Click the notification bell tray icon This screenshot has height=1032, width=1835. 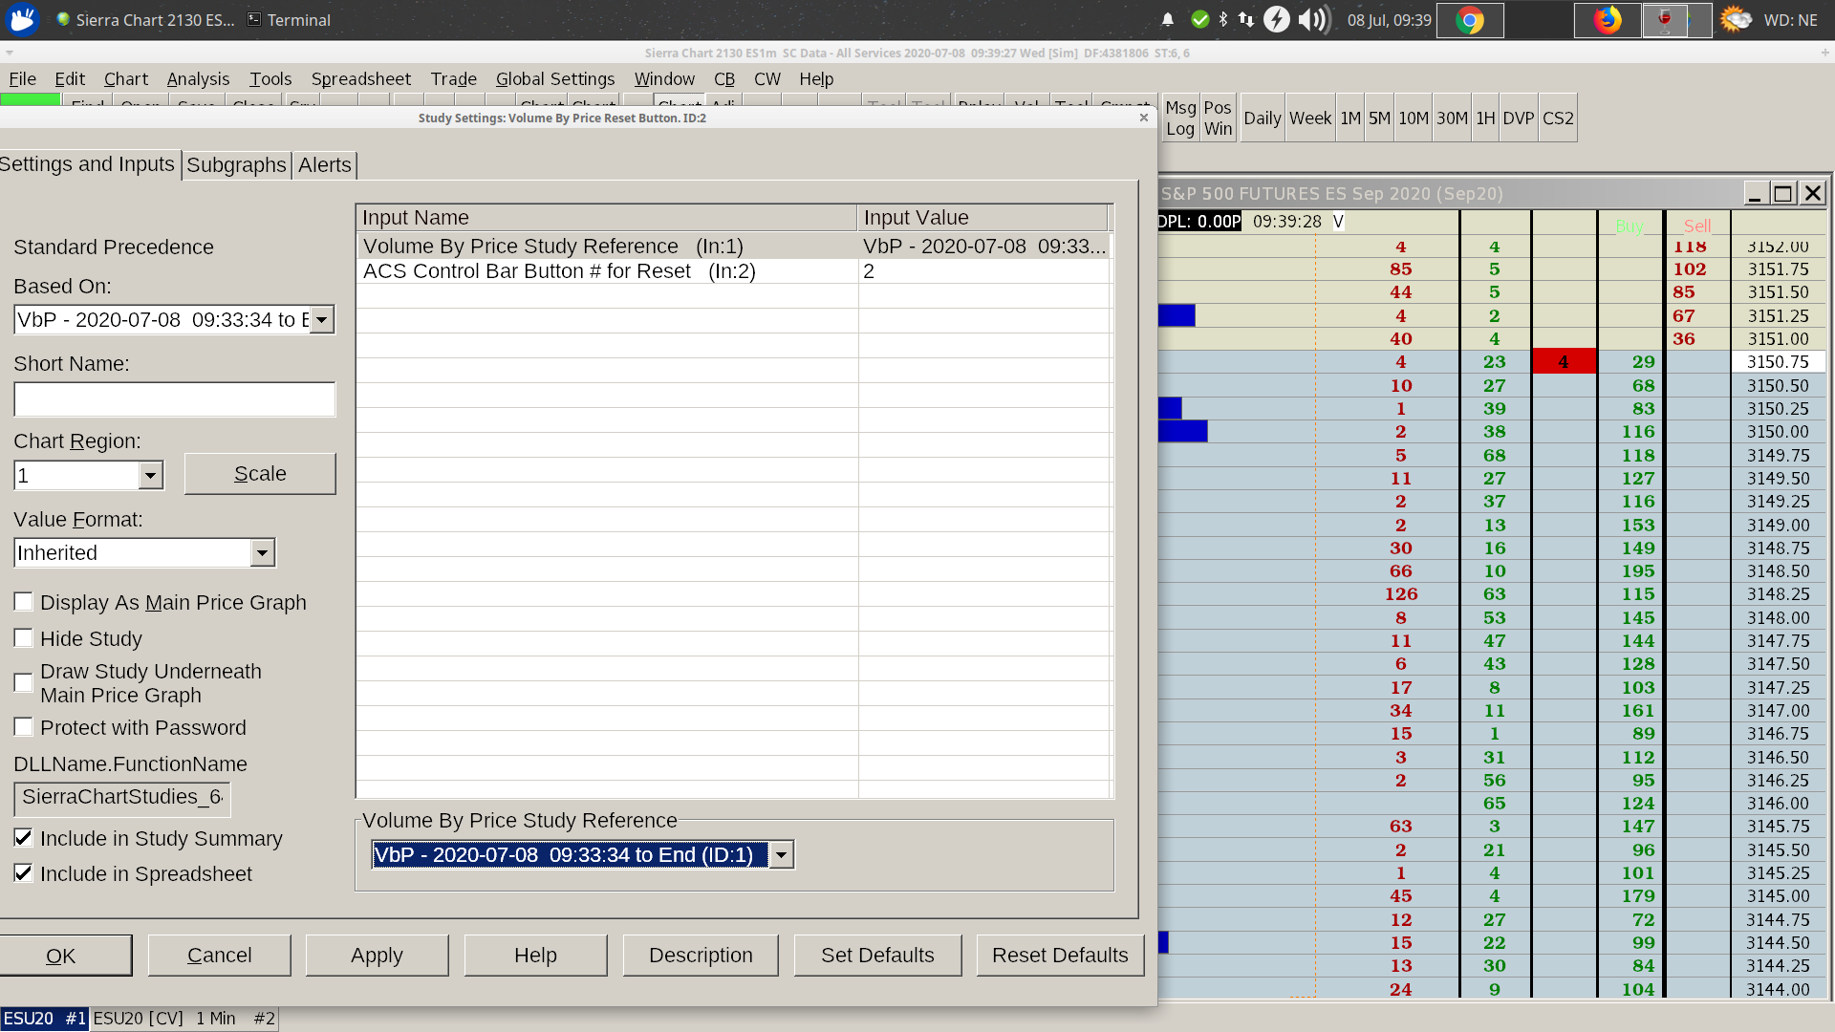(1168, 20)
